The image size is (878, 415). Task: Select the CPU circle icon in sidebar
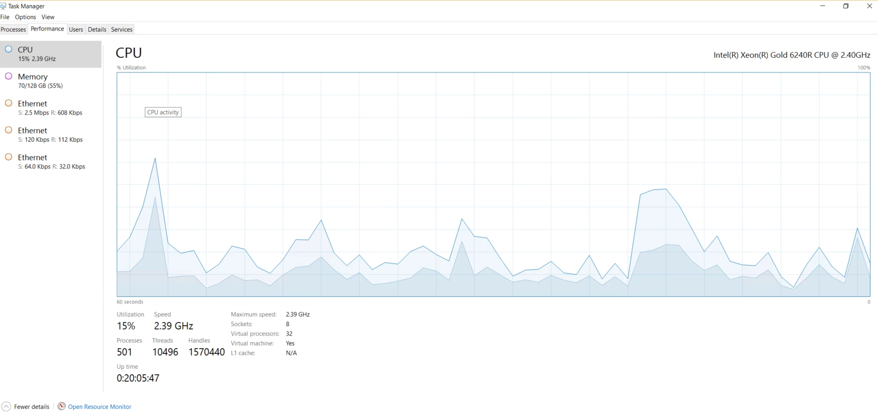click(x=9, y=49)
